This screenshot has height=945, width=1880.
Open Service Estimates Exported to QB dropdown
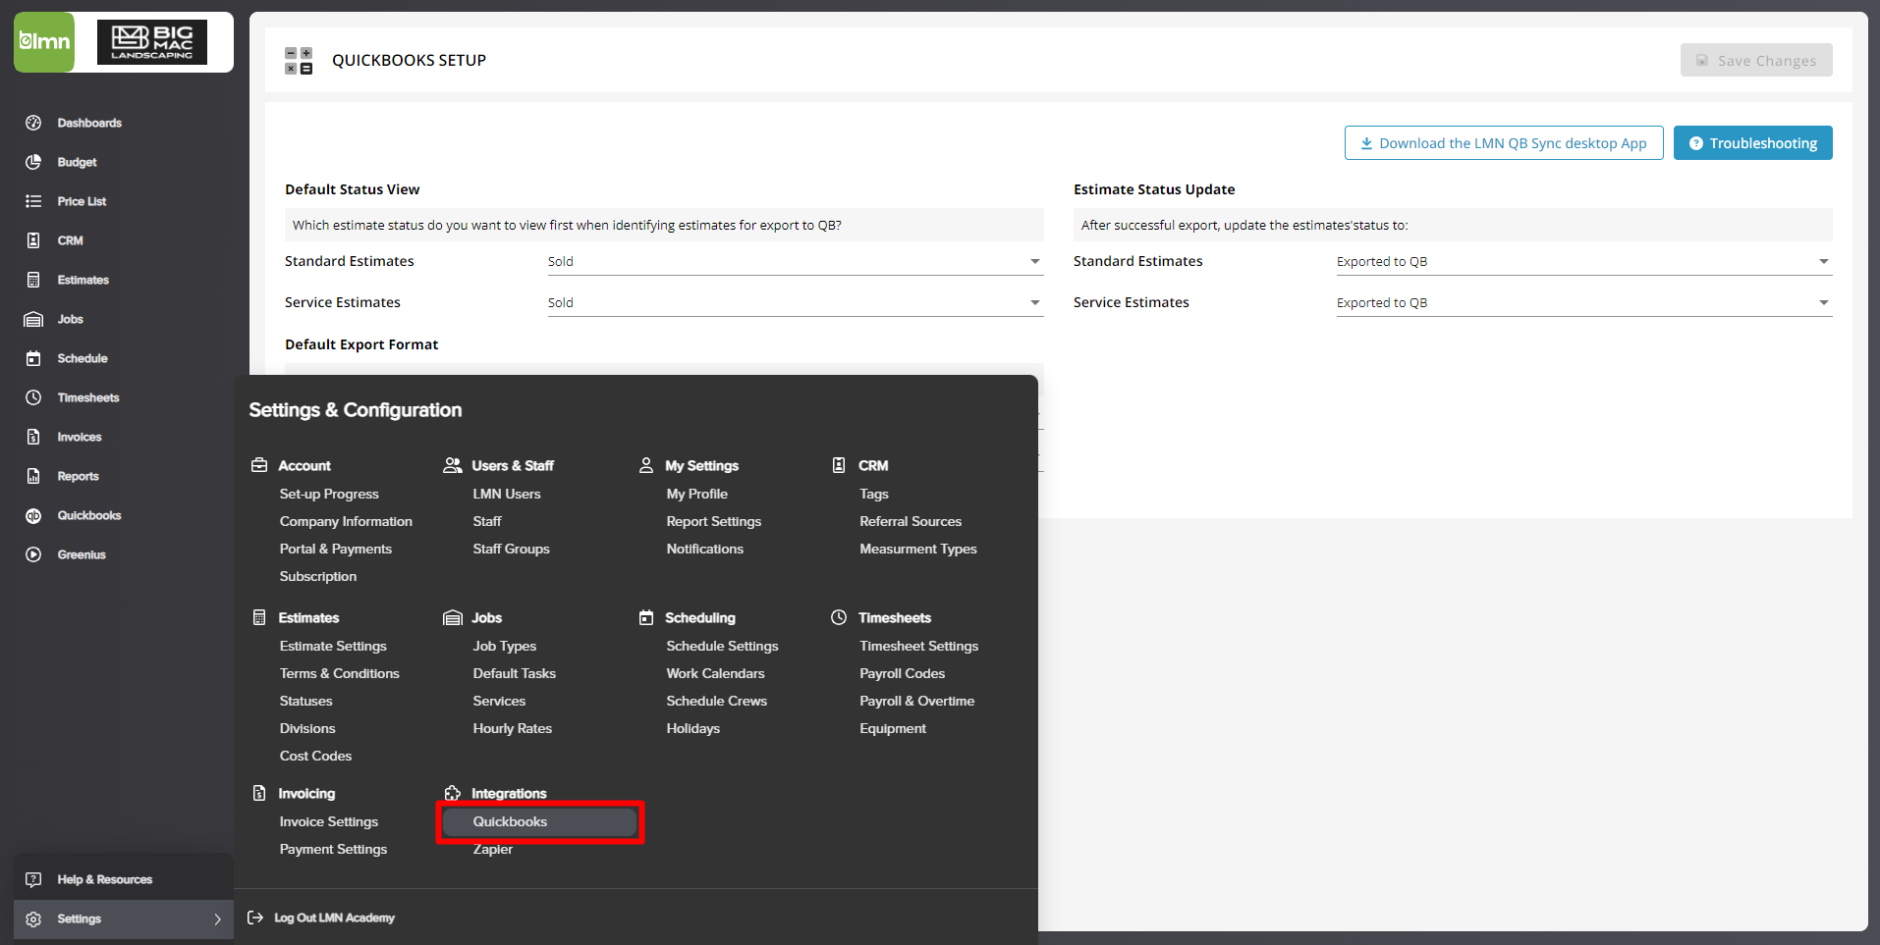click(x=1584, y=303)
